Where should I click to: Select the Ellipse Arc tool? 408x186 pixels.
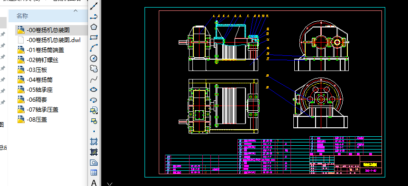pos(94,100)
